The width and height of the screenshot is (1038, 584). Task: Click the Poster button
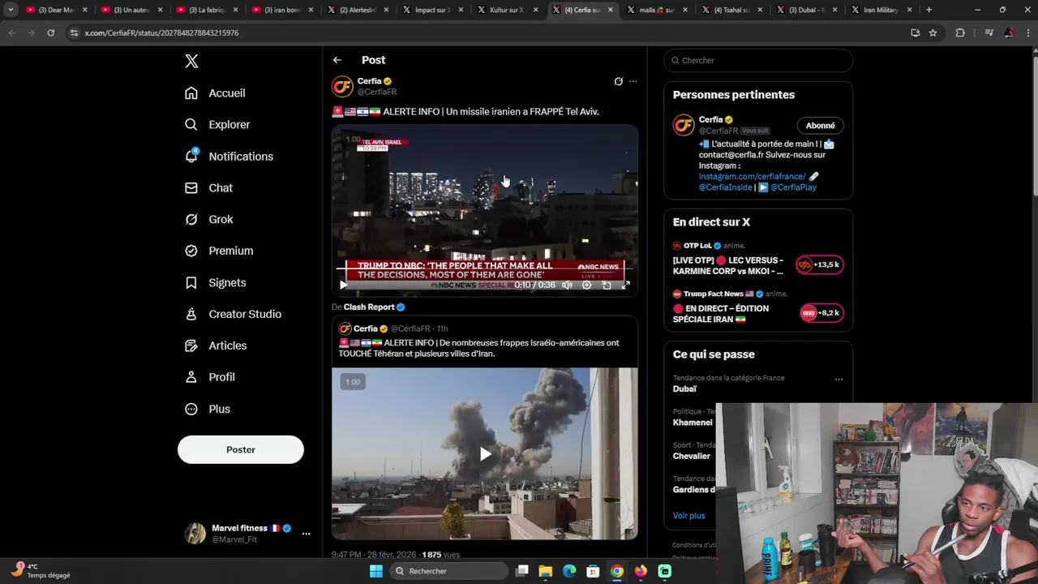241,449
